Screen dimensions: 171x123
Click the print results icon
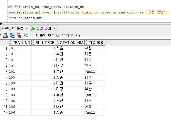[5, 36]
